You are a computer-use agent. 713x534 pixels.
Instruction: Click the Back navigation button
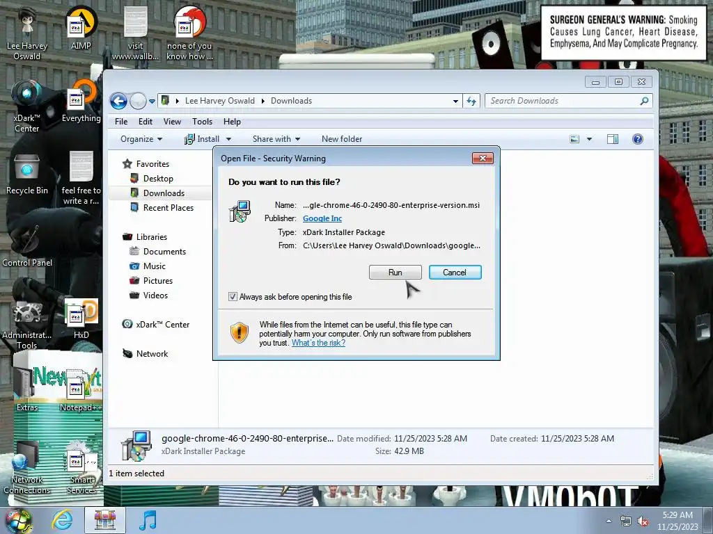coord(118,101)
